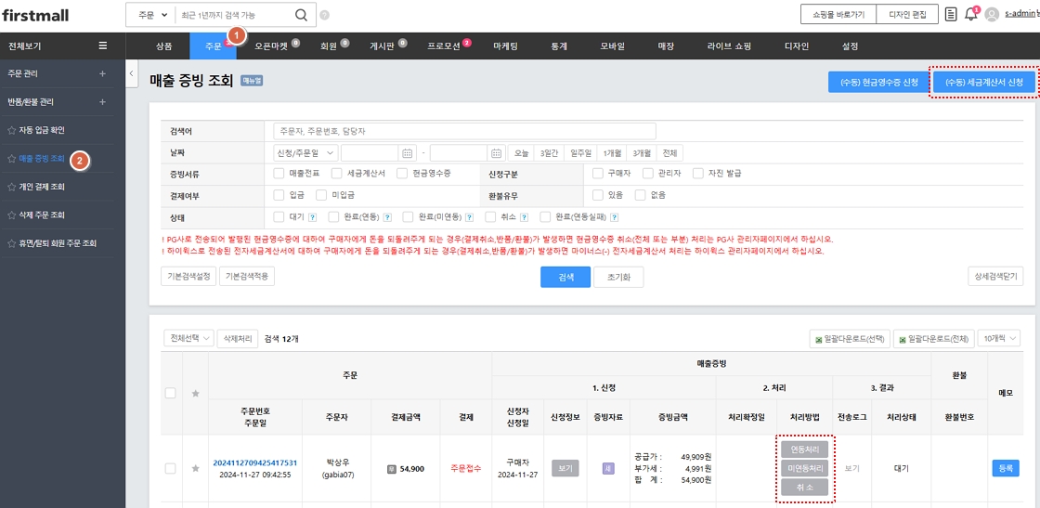Open the help question mark icon
1040x508 pixels.
point(324,15)
